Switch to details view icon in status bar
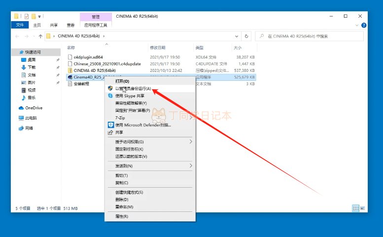This screenshot has height=237, width=383. pos(356,208)
